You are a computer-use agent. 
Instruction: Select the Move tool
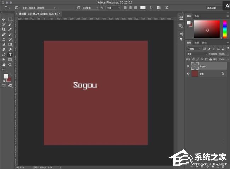point(4,19)
